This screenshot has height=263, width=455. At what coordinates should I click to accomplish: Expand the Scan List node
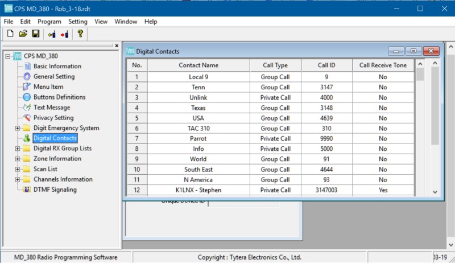tap(18, 169)
